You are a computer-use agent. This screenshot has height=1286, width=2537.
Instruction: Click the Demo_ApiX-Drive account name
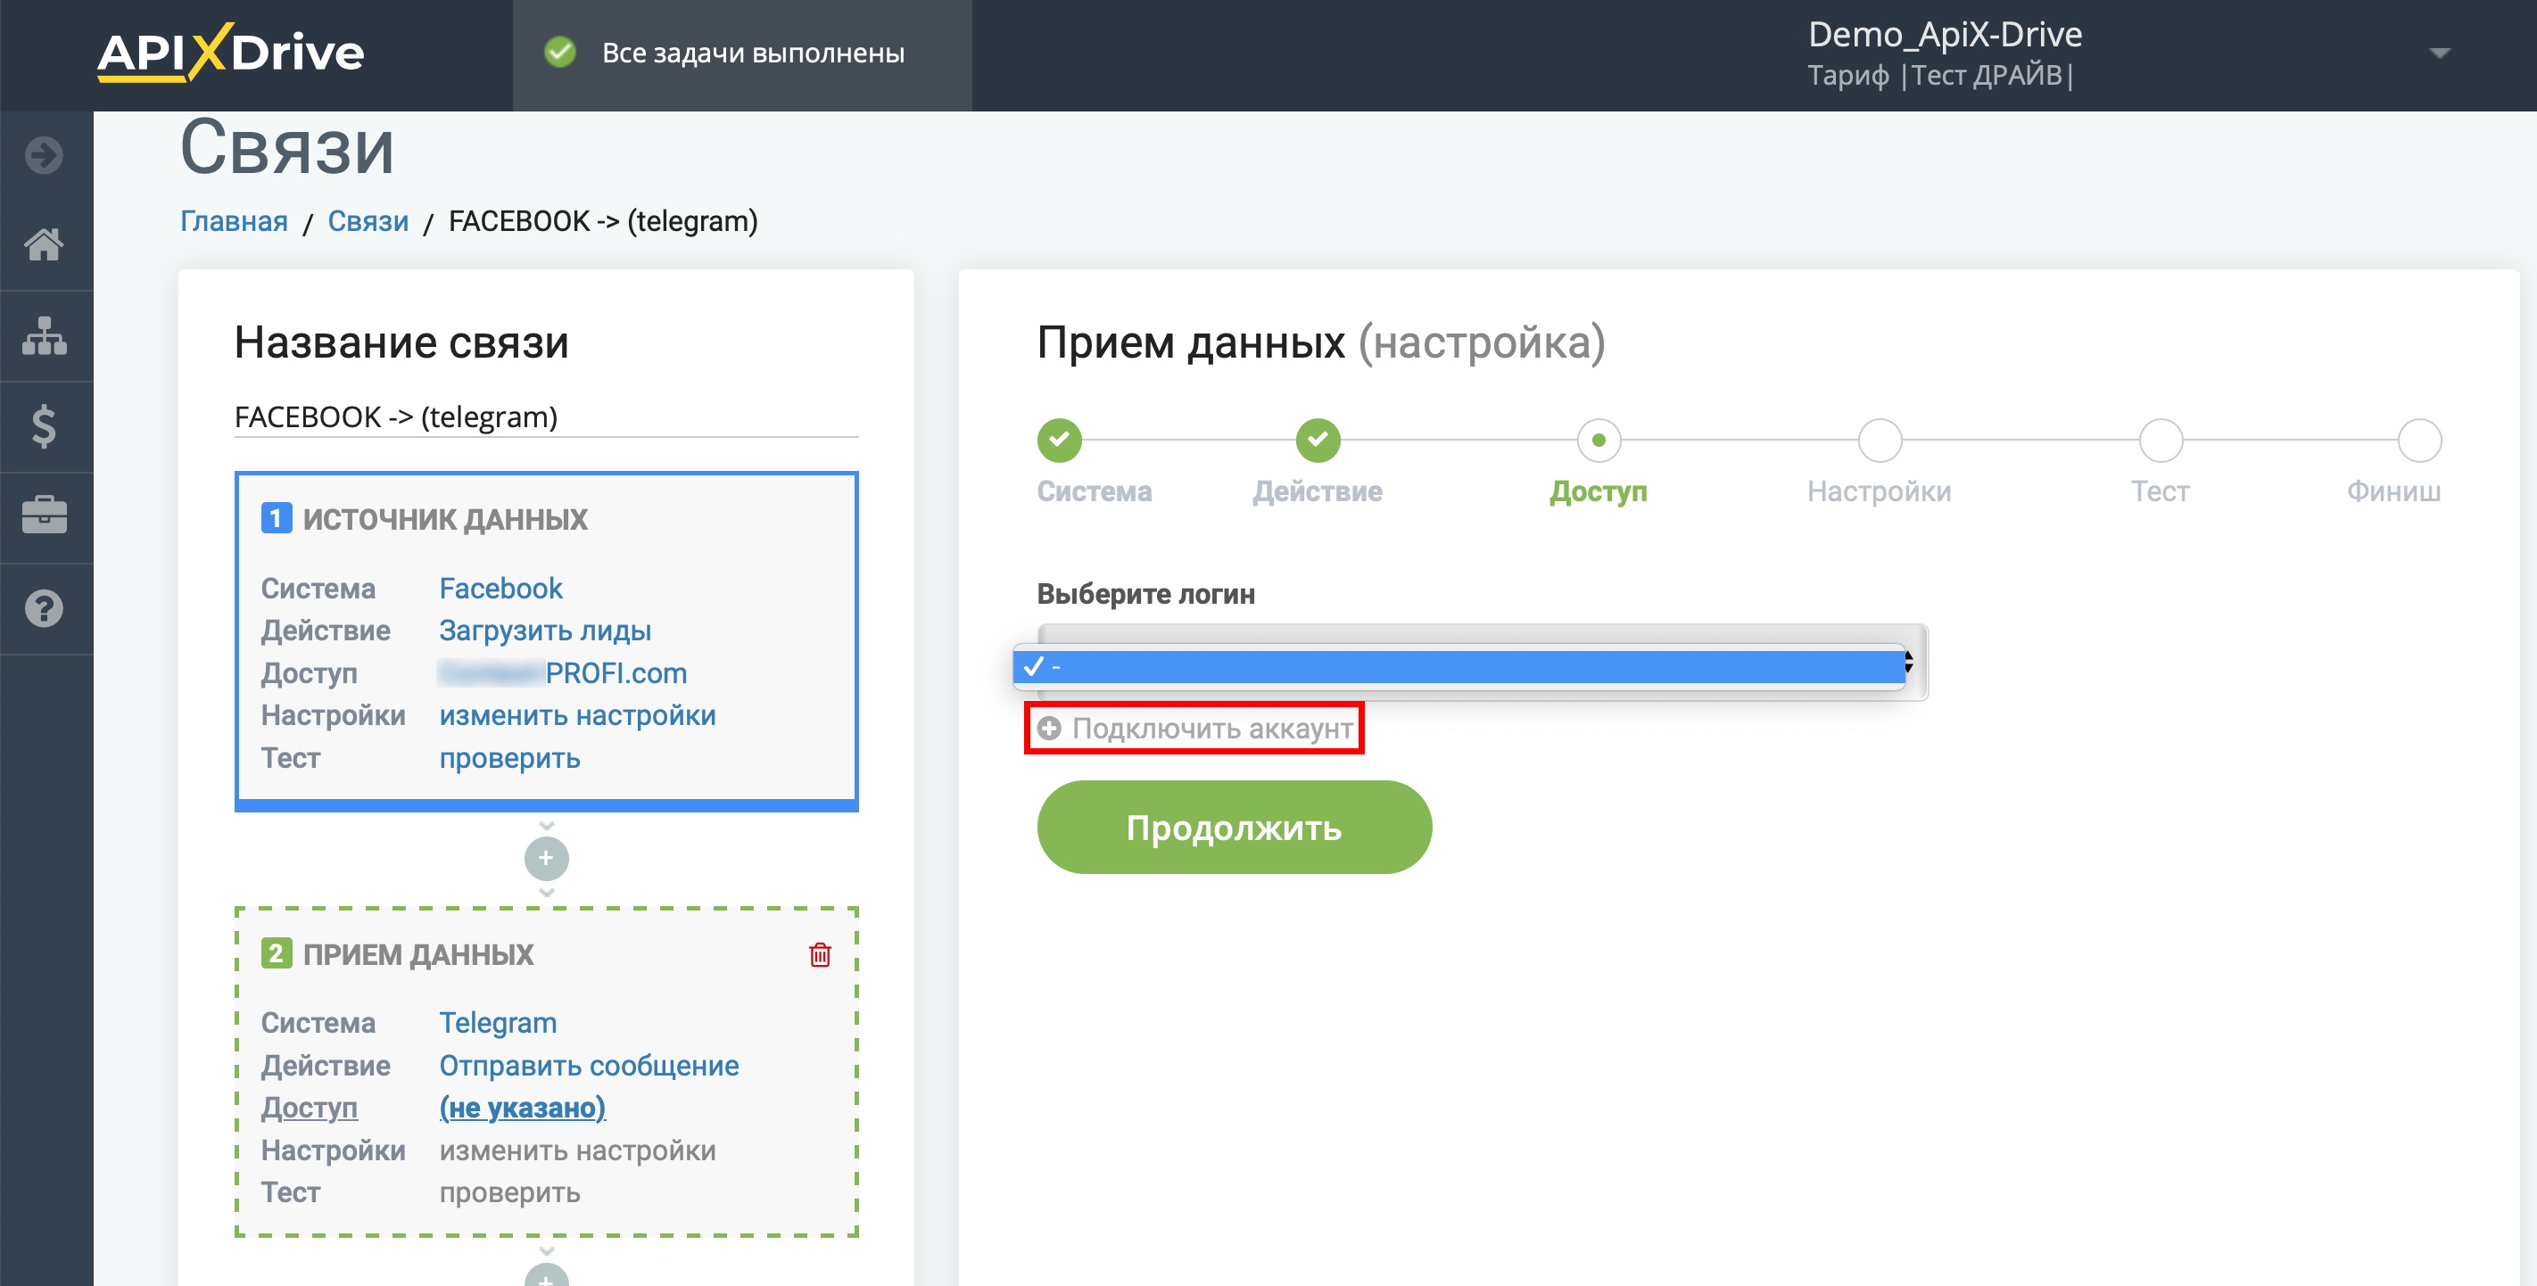[1945, 35]
